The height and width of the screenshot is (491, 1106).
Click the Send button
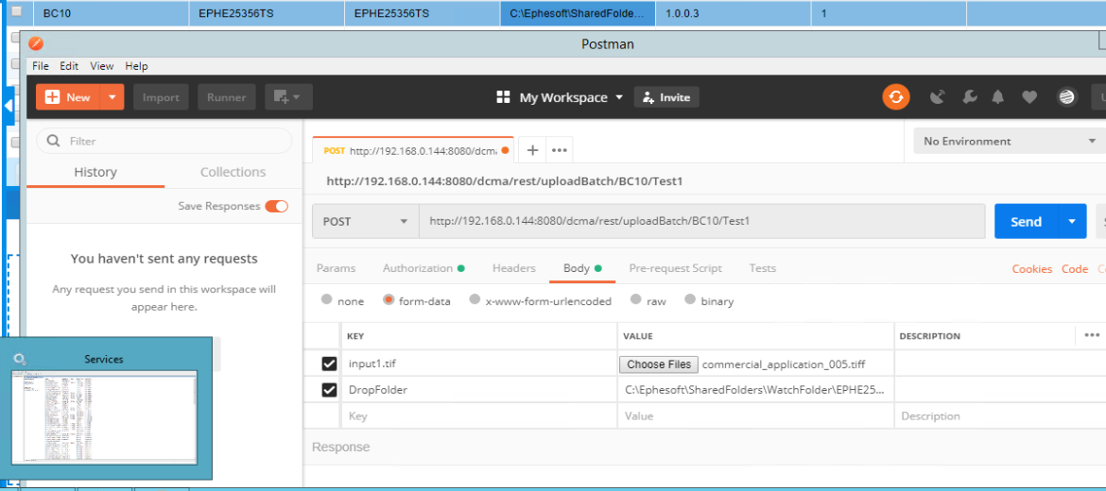[1027, 221]
